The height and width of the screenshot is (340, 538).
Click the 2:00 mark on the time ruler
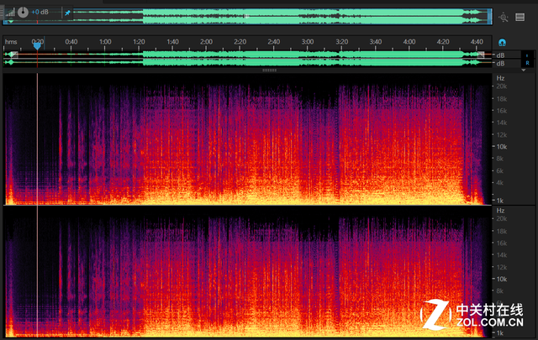pos(206,42)
